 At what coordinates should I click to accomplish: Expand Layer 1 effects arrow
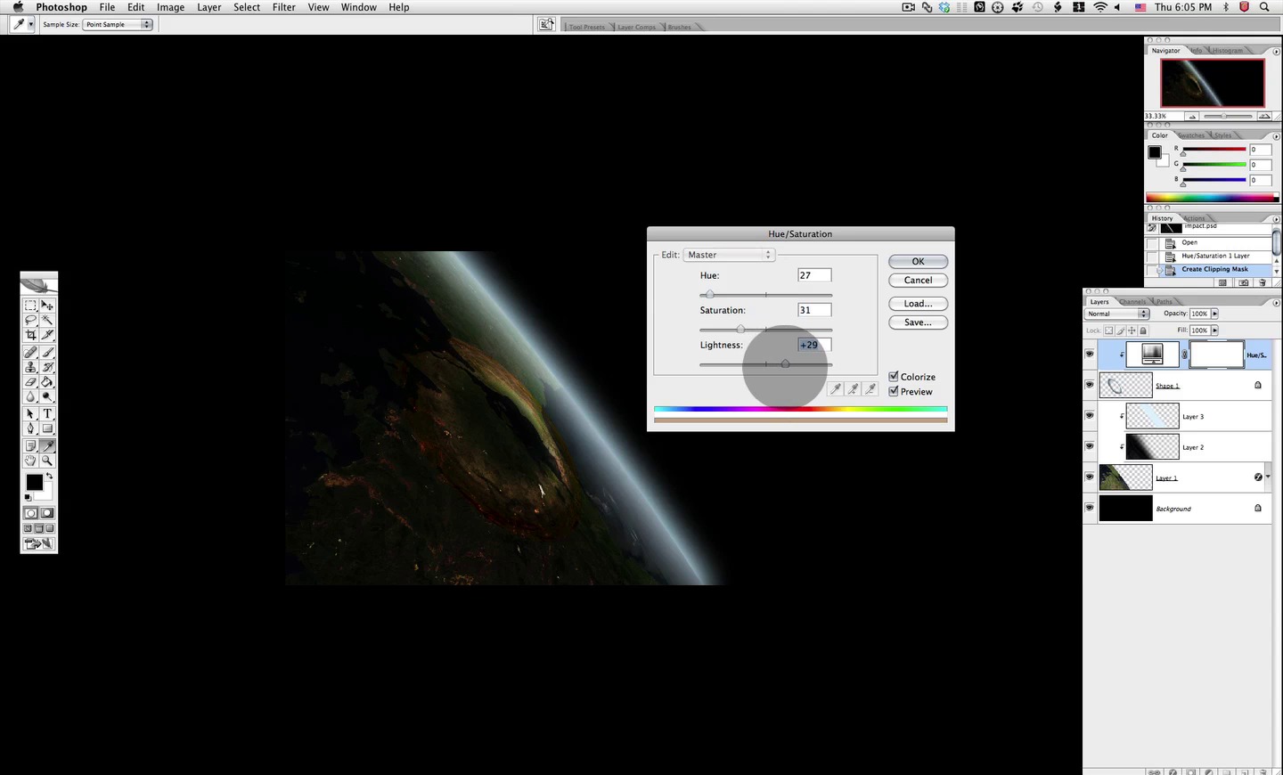tap(1268, 477)
